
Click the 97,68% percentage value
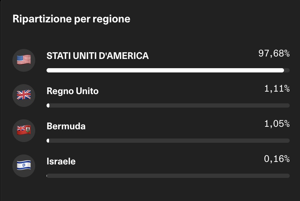274,54
